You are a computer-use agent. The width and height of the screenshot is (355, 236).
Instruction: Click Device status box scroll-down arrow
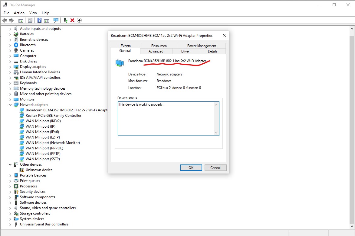tap(216, 133)
